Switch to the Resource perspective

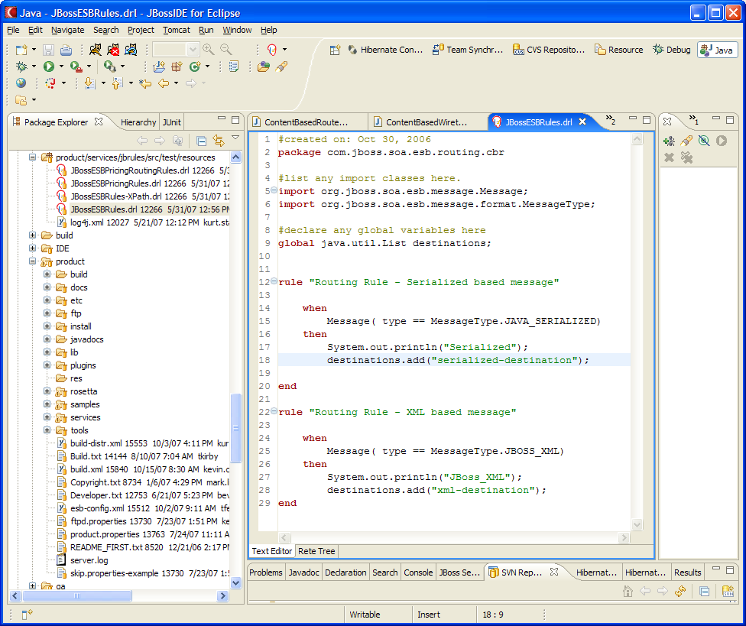(x=619, y=50)
